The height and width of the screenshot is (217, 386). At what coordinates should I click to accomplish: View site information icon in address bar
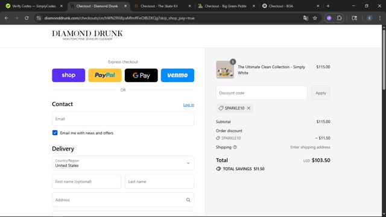pyautogui.click(x=39, y=18)
